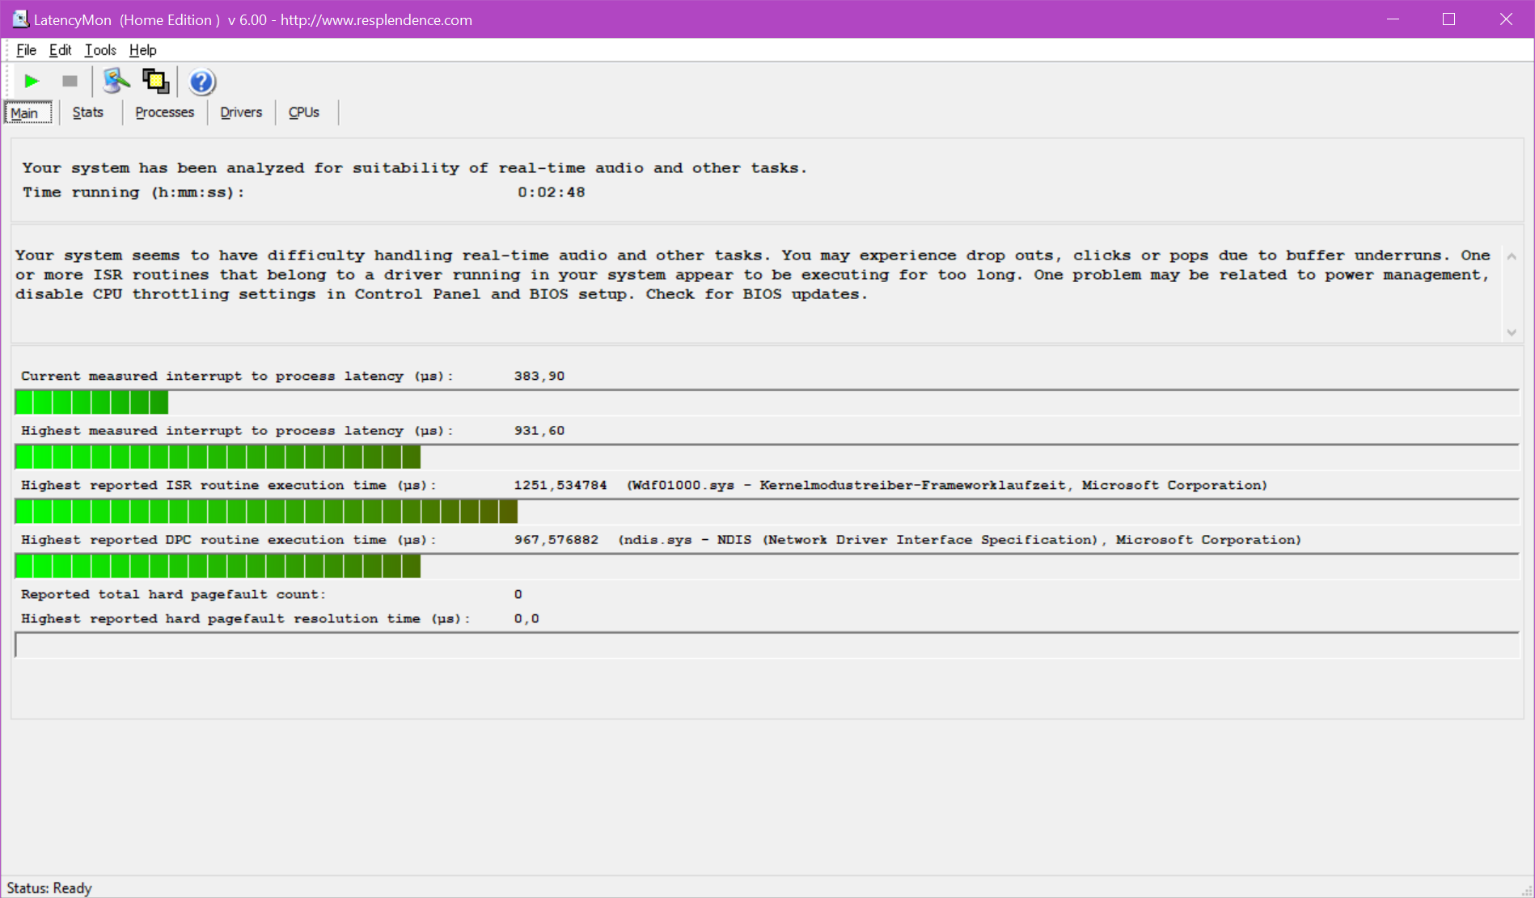The height and width of the screenshot is (898, 1535).
Task: Switch to the Main tab
Action: (28, 112)
